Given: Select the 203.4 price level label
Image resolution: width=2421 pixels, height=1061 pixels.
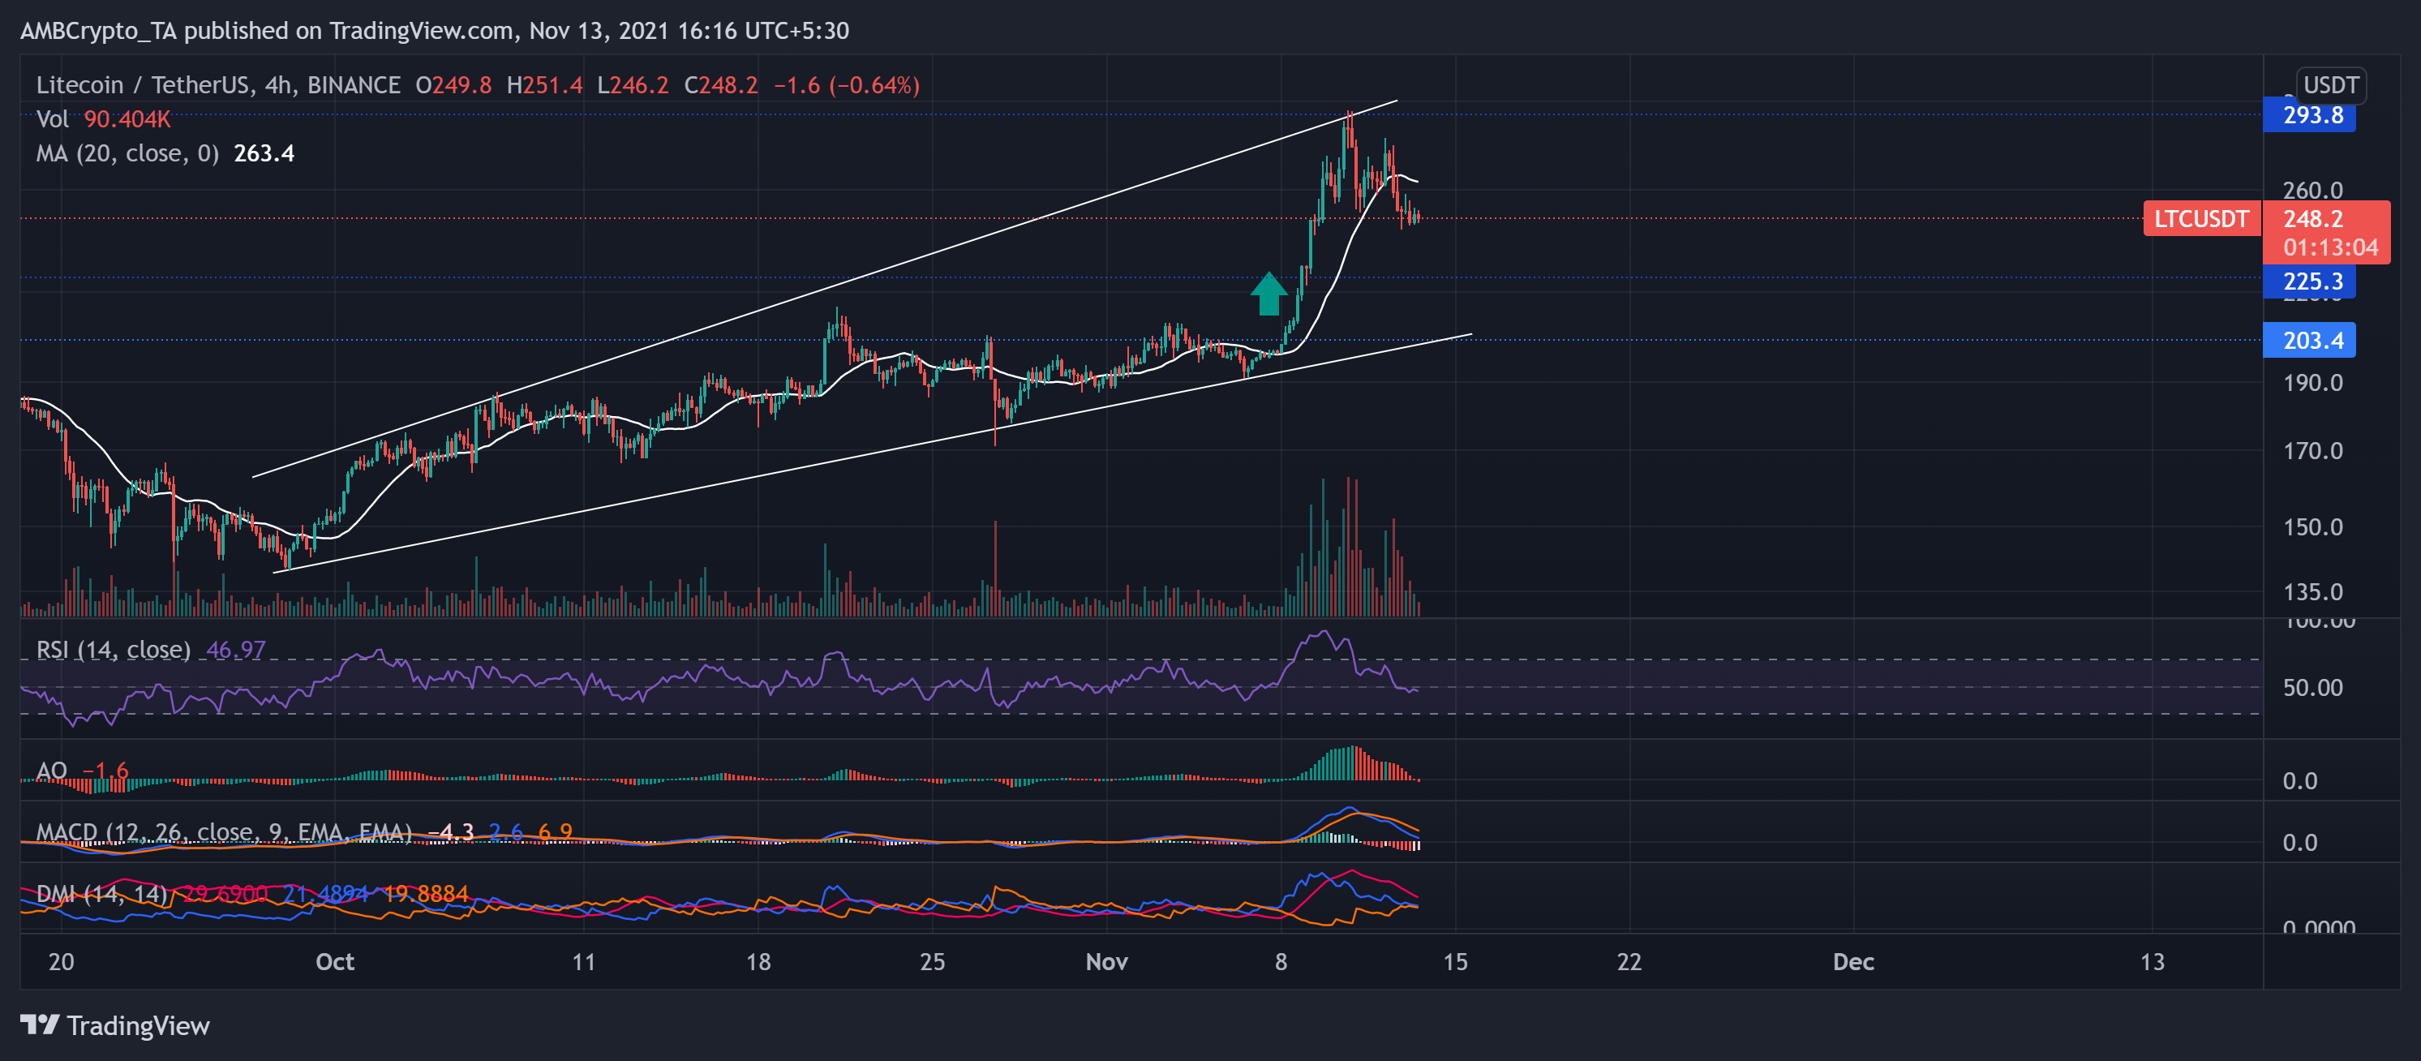Looking at the screenshot, I should point(2309,340).
